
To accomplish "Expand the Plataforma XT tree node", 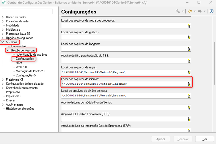I will click(x=3, y=79).
